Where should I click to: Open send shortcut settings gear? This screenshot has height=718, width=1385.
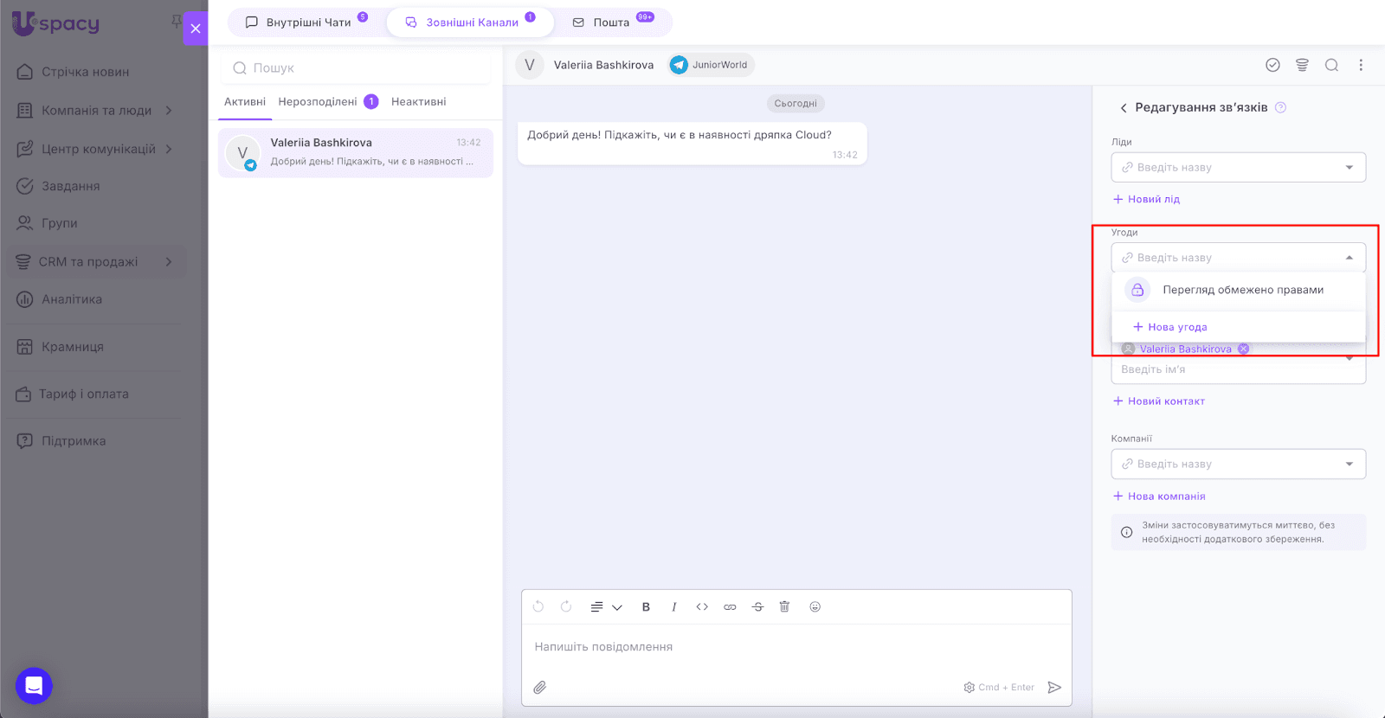[x=969, y=688]
